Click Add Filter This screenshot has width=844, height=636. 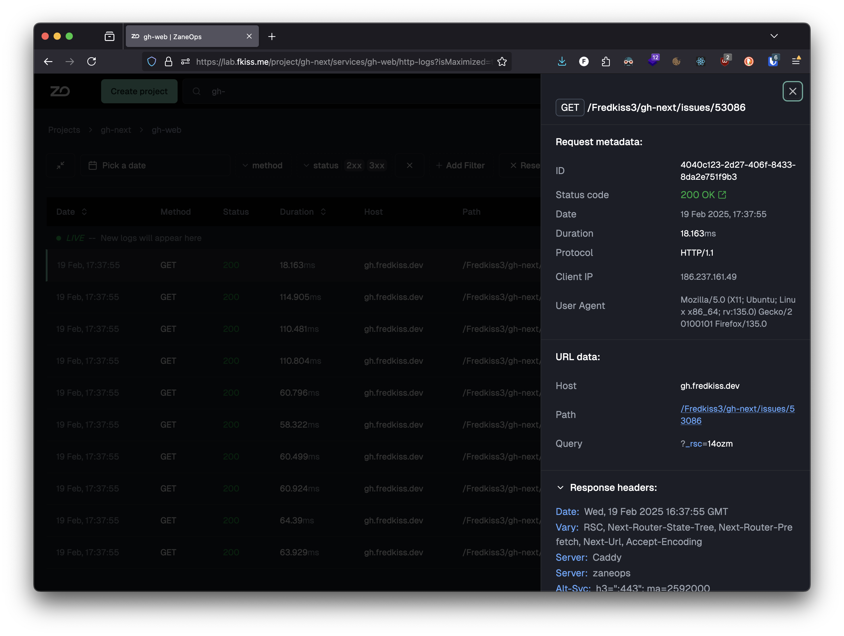pos(460,165)
